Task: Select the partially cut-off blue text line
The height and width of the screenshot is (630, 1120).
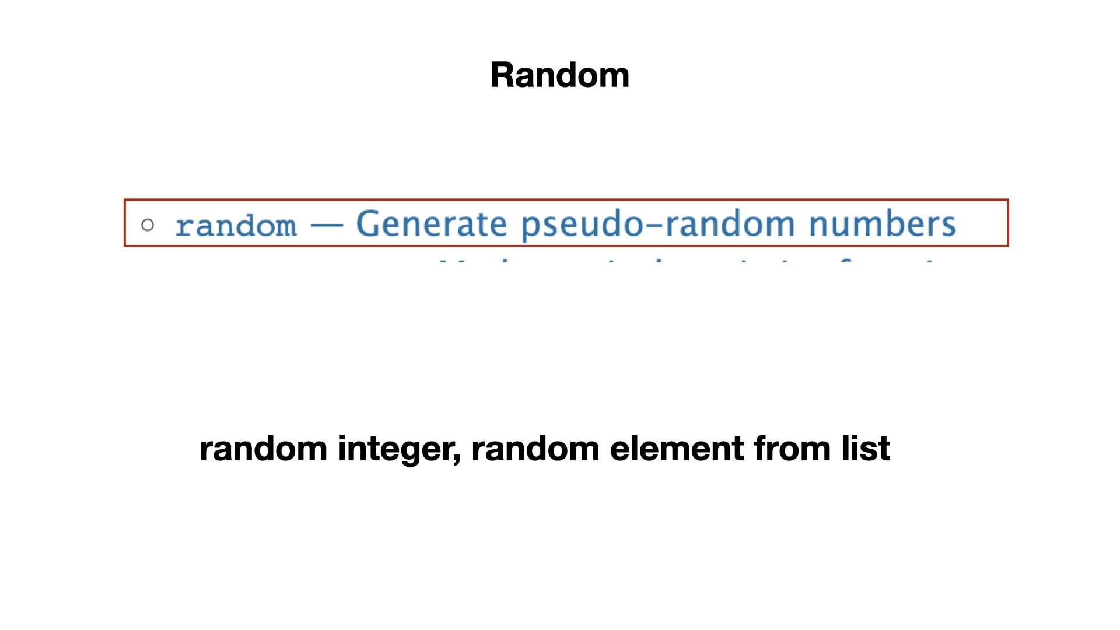Action: point(688,261)
